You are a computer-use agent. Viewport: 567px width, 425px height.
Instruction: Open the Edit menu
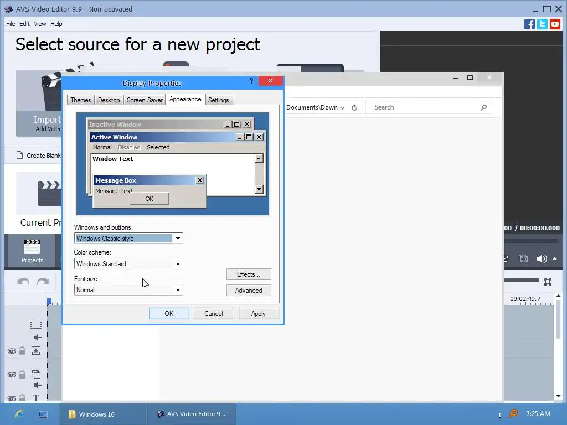click(24, 24)
